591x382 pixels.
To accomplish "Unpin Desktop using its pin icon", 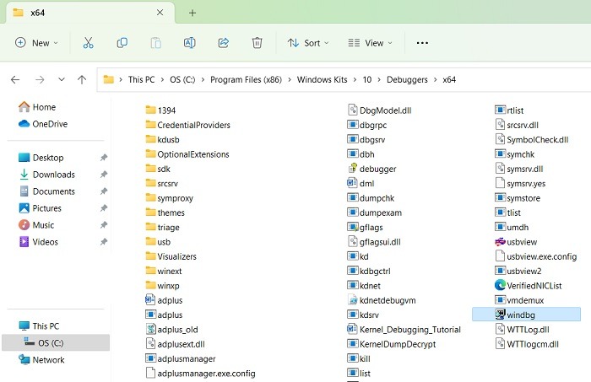I will tap(104, 158).
